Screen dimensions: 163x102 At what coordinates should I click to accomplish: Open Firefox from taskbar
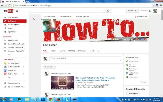pyautogui.click(x=59, y=100)
